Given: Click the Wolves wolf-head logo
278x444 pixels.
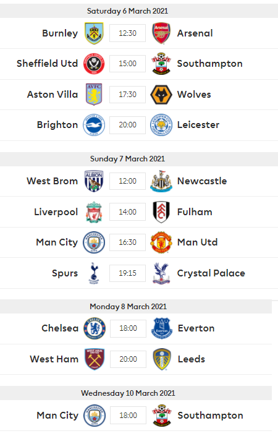Looking at the screenshot, I should [x=161, y=95].
